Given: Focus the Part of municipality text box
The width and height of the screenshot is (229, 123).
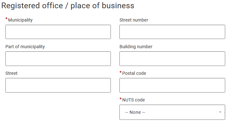Looking at the screenshot, I should click(58, 59).
